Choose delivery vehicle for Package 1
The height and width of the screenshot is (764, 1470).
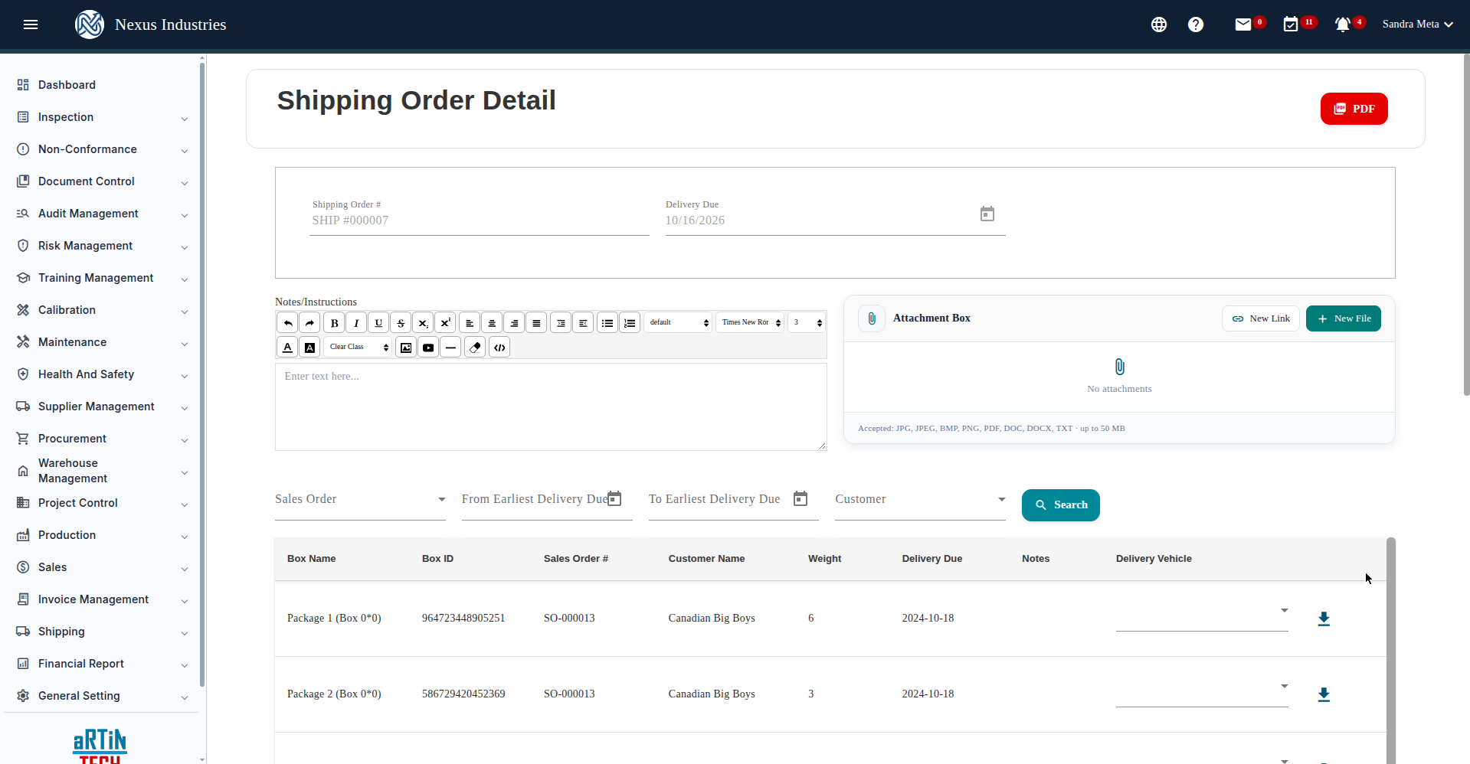(x=1202, y=617)
